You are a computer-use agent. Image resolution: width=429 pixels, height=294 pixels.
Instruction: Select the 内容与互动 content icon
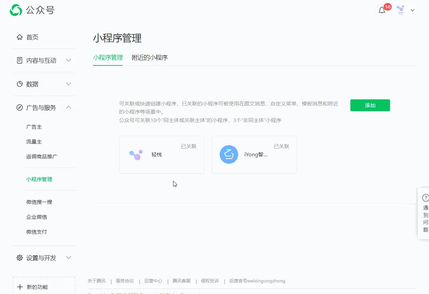click(19, 60)
